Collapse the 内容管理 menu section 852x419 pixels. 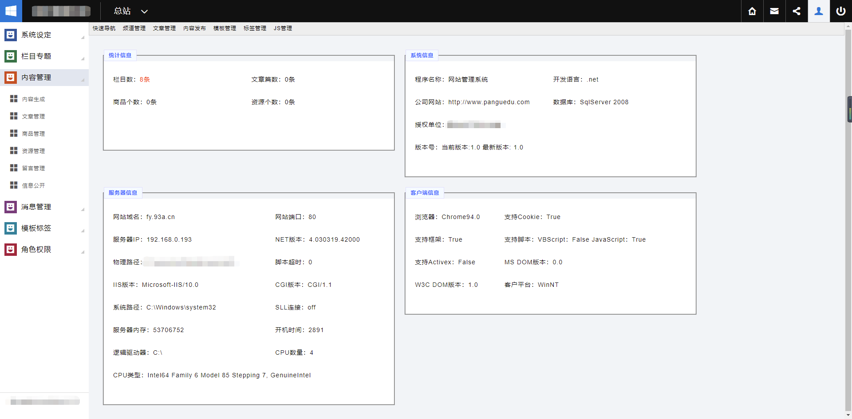point(44,78)
